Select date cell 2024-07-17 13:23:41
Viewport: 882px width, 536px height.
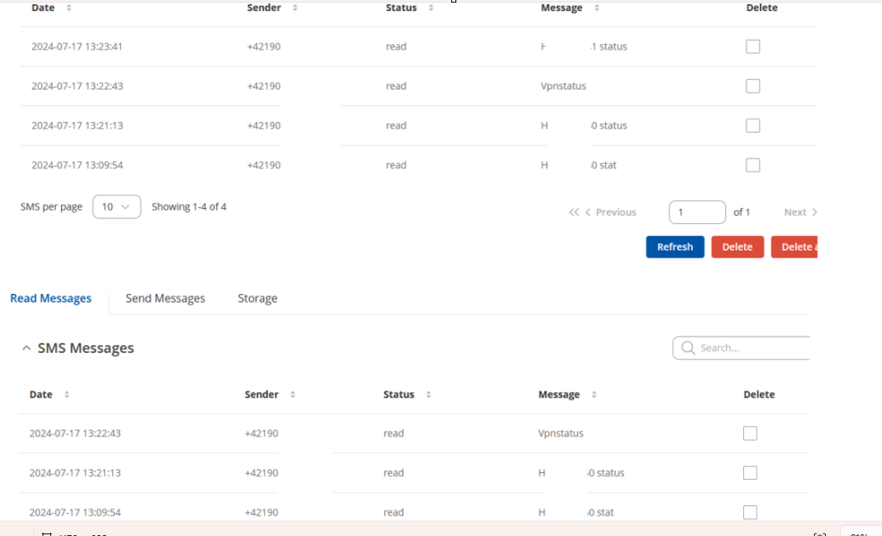point(77,47)
